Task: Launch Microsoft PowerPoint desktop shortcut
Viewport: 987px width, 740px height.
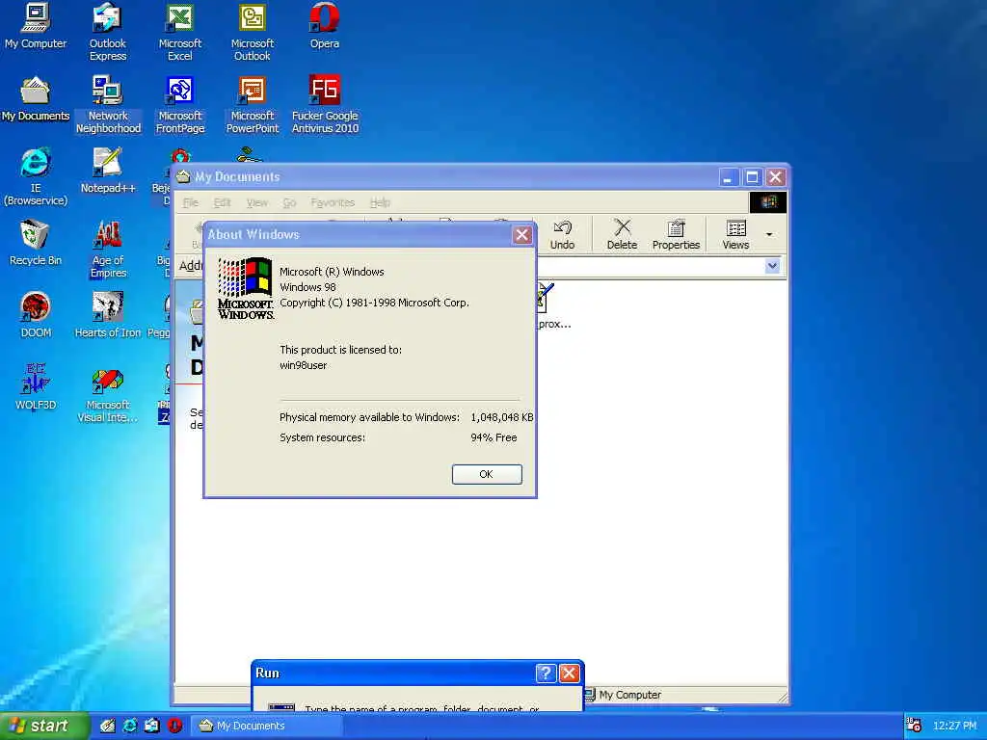Action: (253, 104)
